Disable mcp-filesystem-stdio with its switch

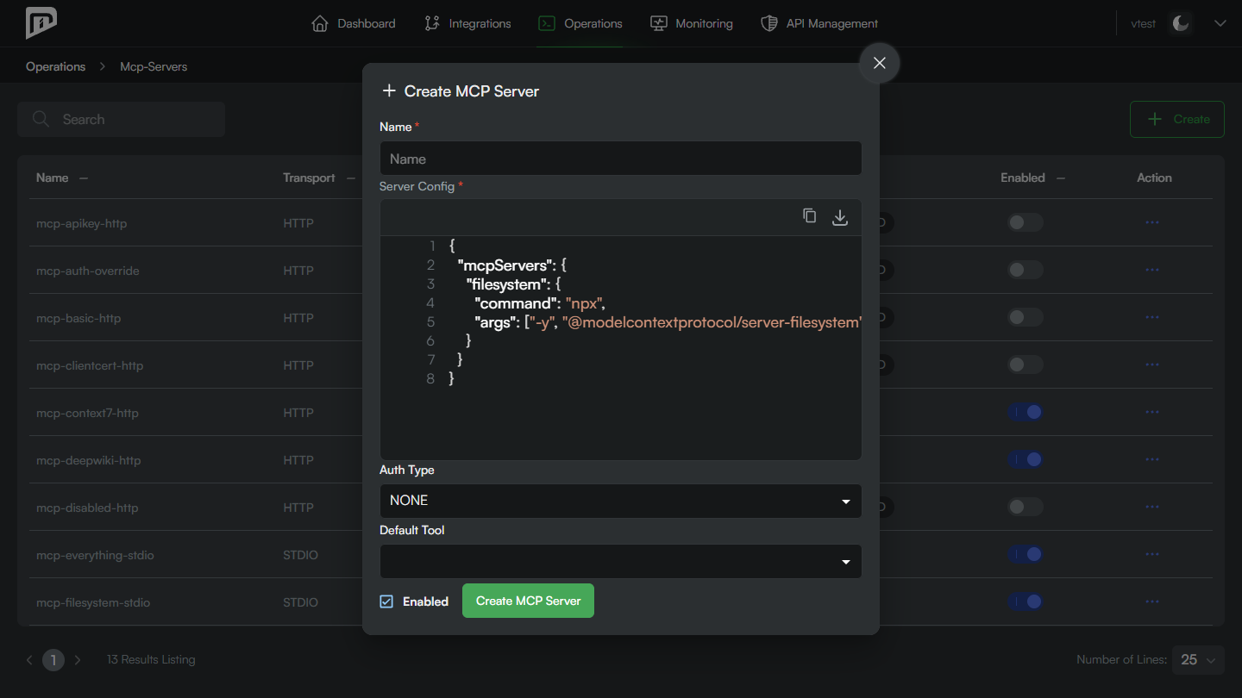point(1026,601)
